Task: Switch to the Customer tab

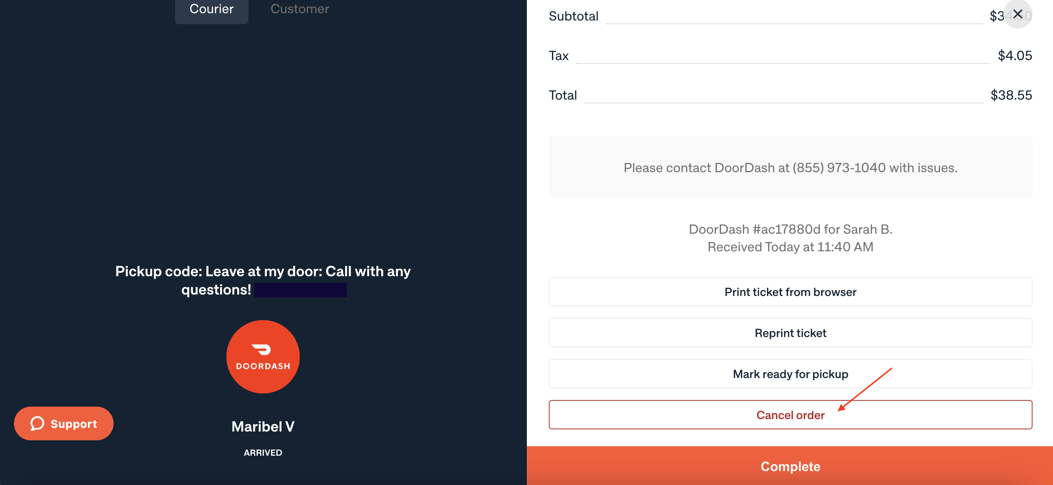Action: pos(300,9)
